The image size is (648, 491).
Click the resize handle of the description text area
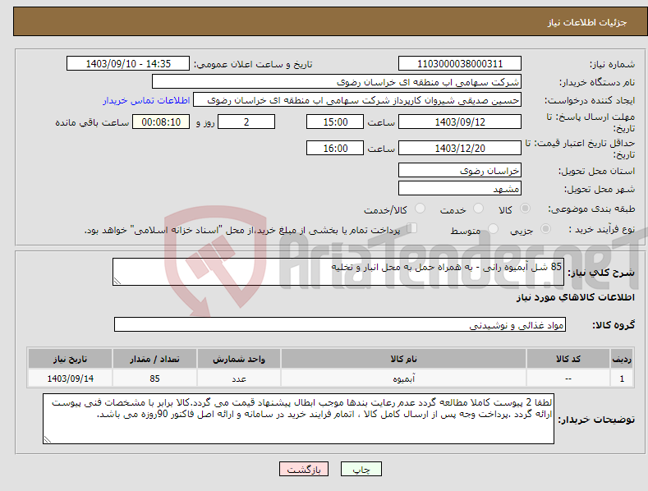tap(117, 281)
